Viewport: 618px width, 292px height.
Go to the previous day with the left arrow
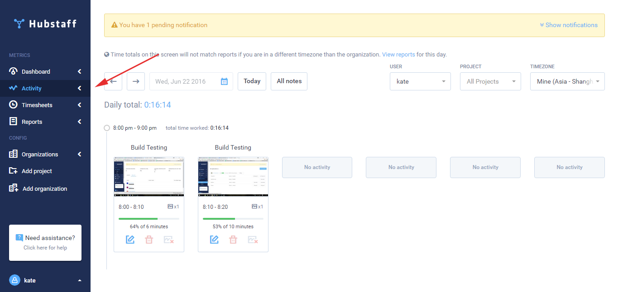[x=113, y=81]
